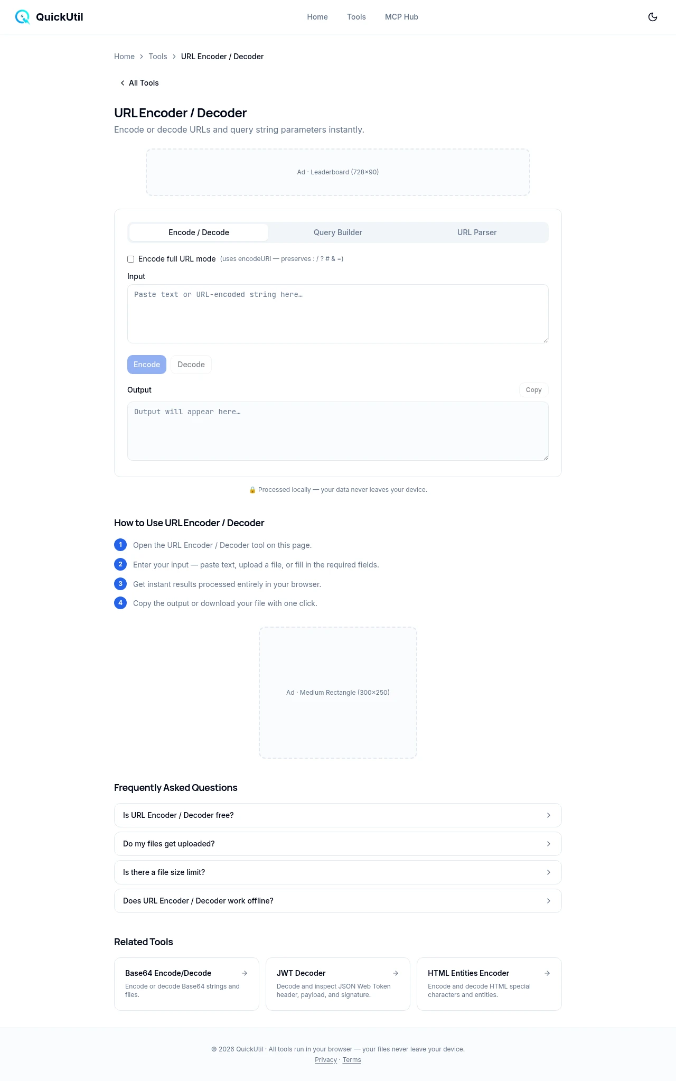This screenshot has height=1081, width=676.
Task: Click the QuickUtil logo icon
Action: click(22, 17)
